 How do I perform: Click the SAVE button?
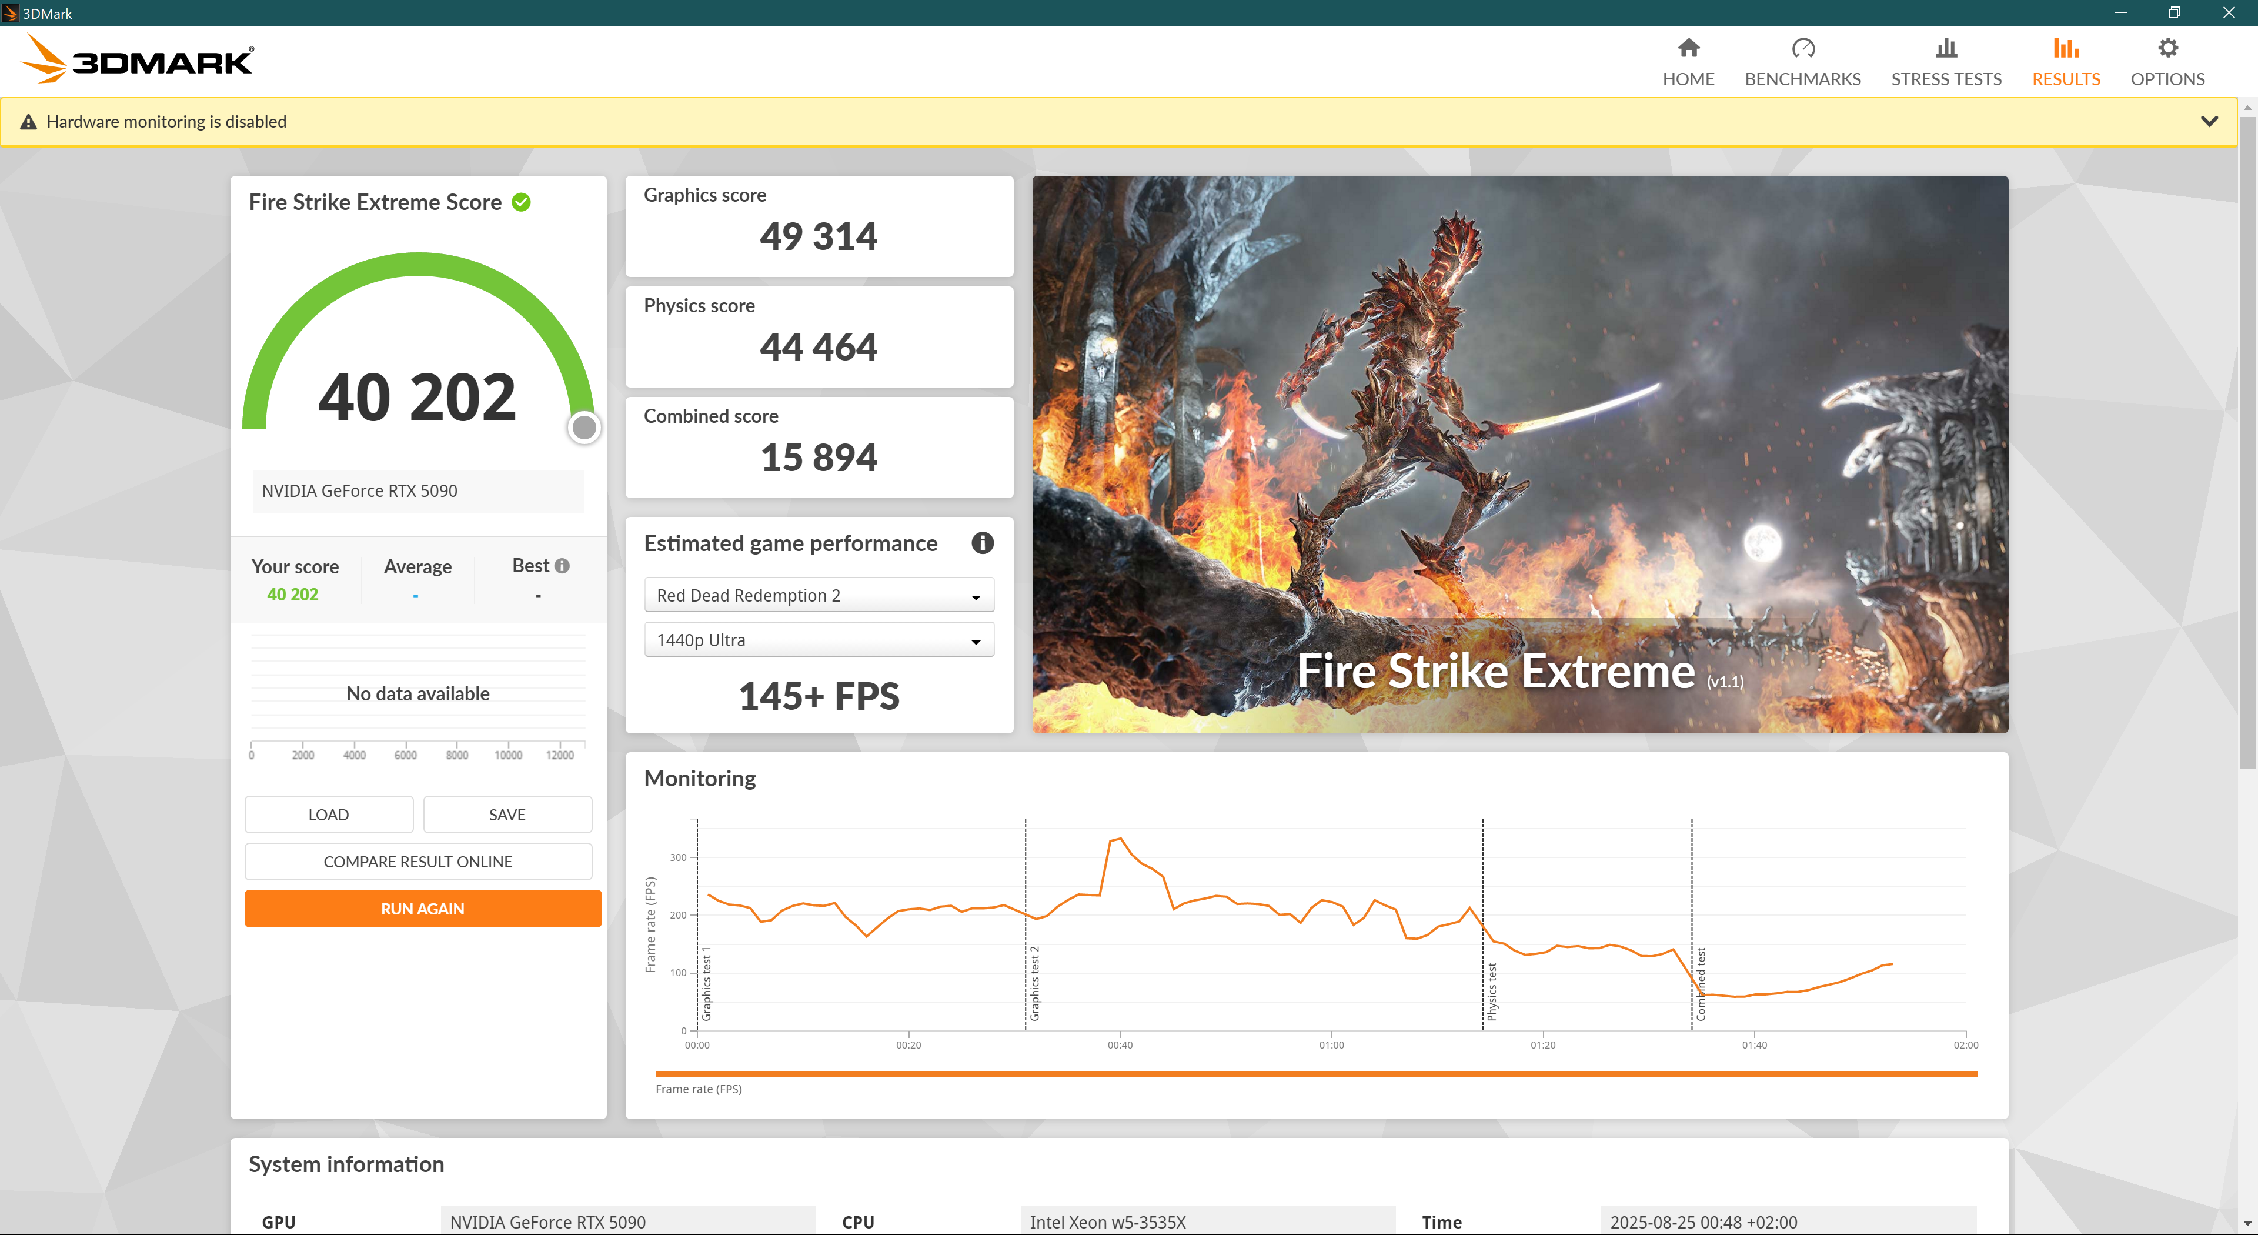tap(507, 815)
